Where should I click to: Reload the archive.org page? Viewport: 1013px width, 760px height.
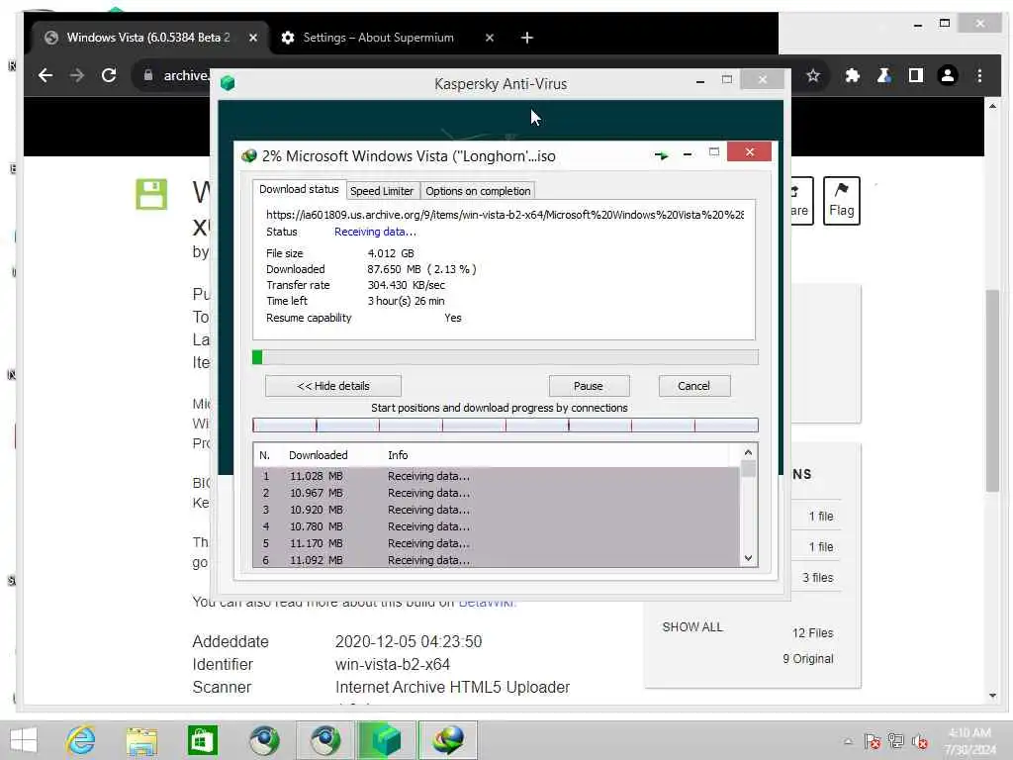coord(109,75)
